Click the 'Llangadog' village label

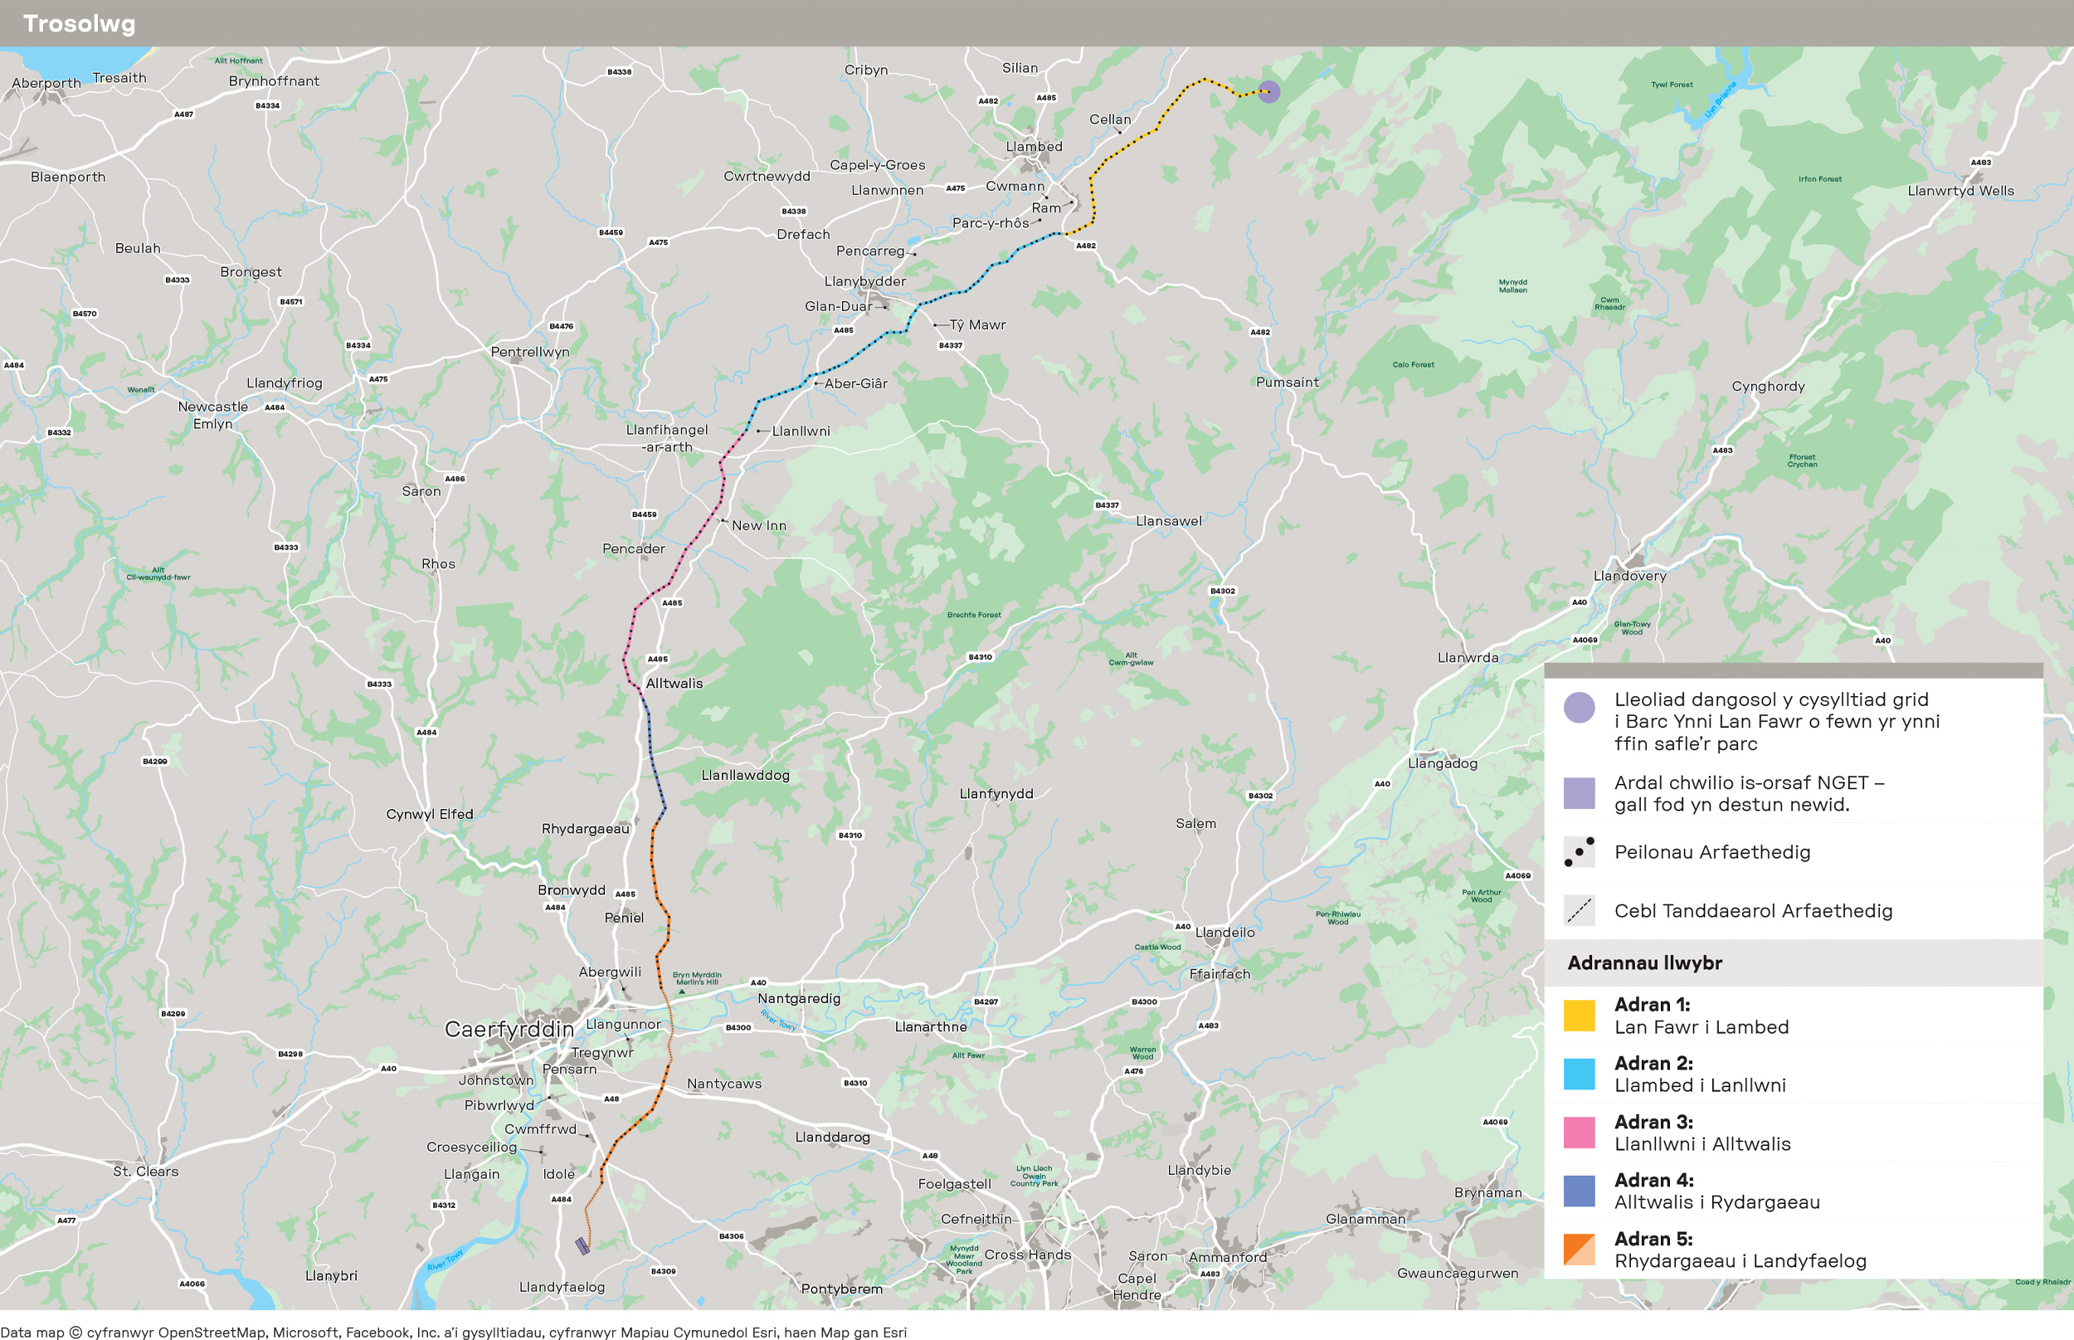tap(1443, 763)
